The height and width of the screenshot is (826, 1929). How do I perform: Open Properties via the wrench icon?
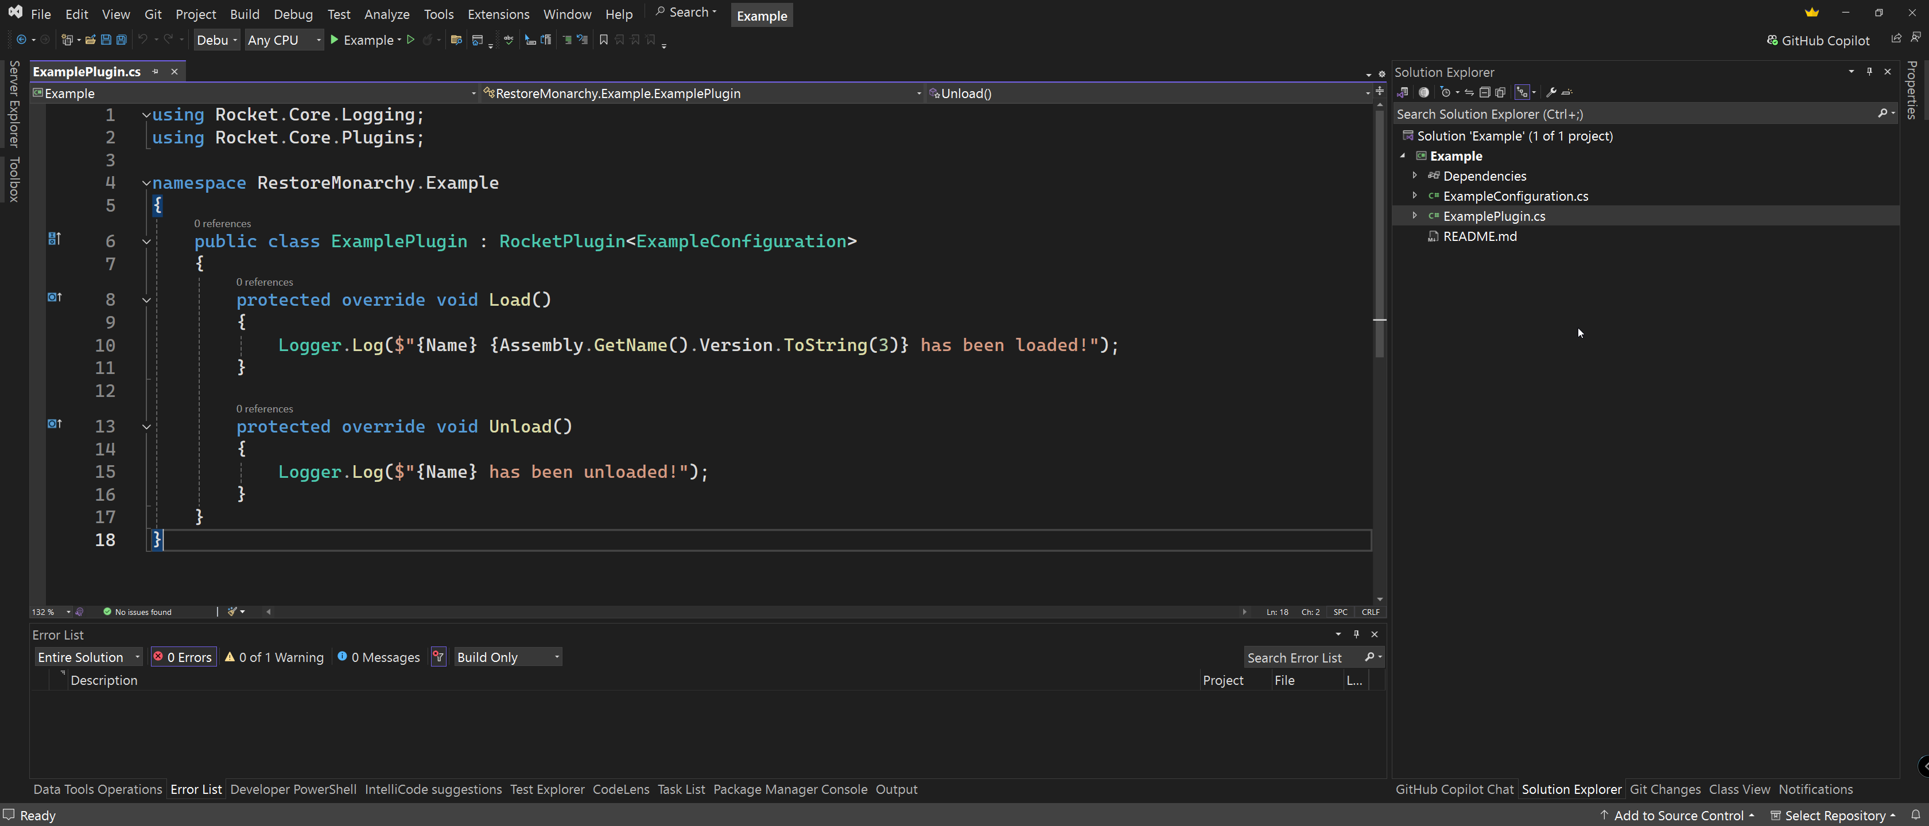pos(1551,92)
